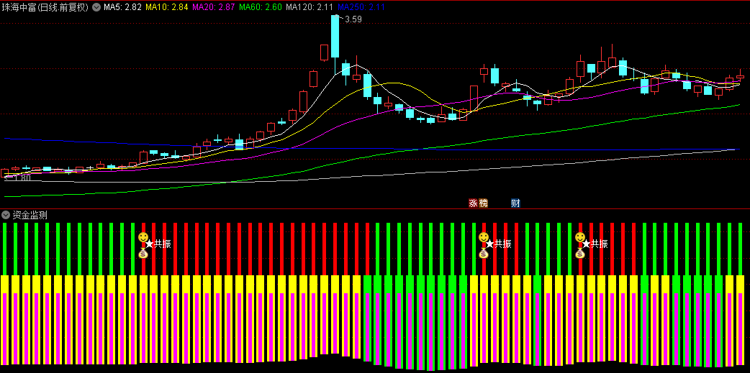Open the dropdown next to 珠海中富 title
Image resolution: width=750 pixels, height=373 pixels.
pyautogui.click(x=96, y=7)
